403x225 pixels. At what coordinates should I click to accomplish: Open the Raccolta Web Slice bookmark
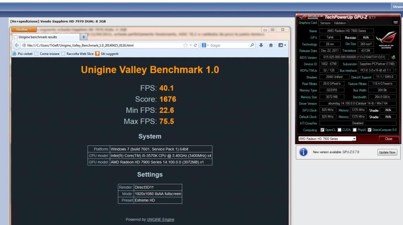[78, 54]
